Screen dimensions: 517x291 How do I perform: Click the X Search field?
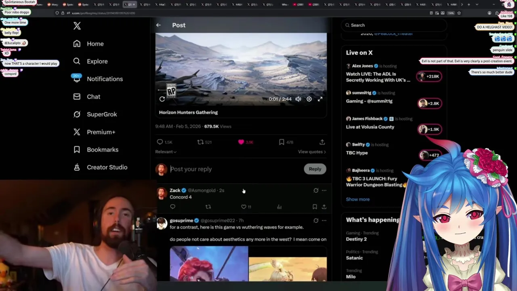[x=394, y=25]
